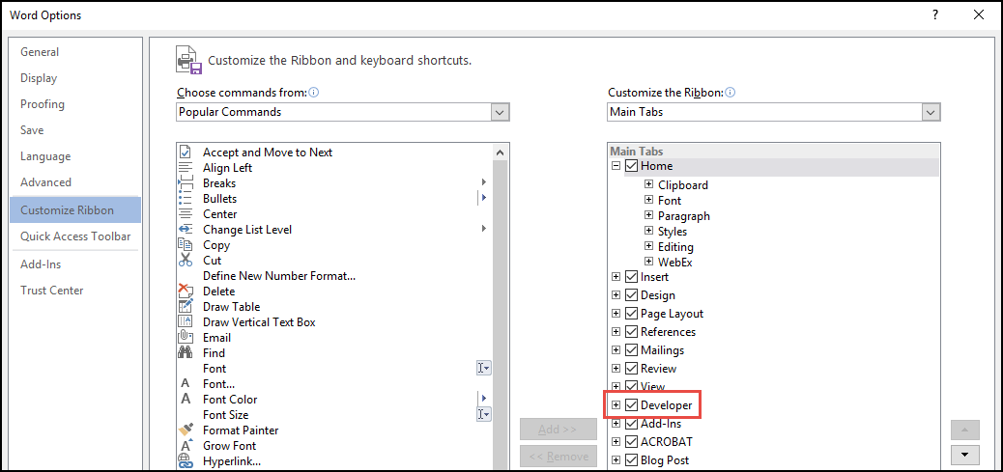Open the Quick Access Toolbar category

(x=75, y=236)
